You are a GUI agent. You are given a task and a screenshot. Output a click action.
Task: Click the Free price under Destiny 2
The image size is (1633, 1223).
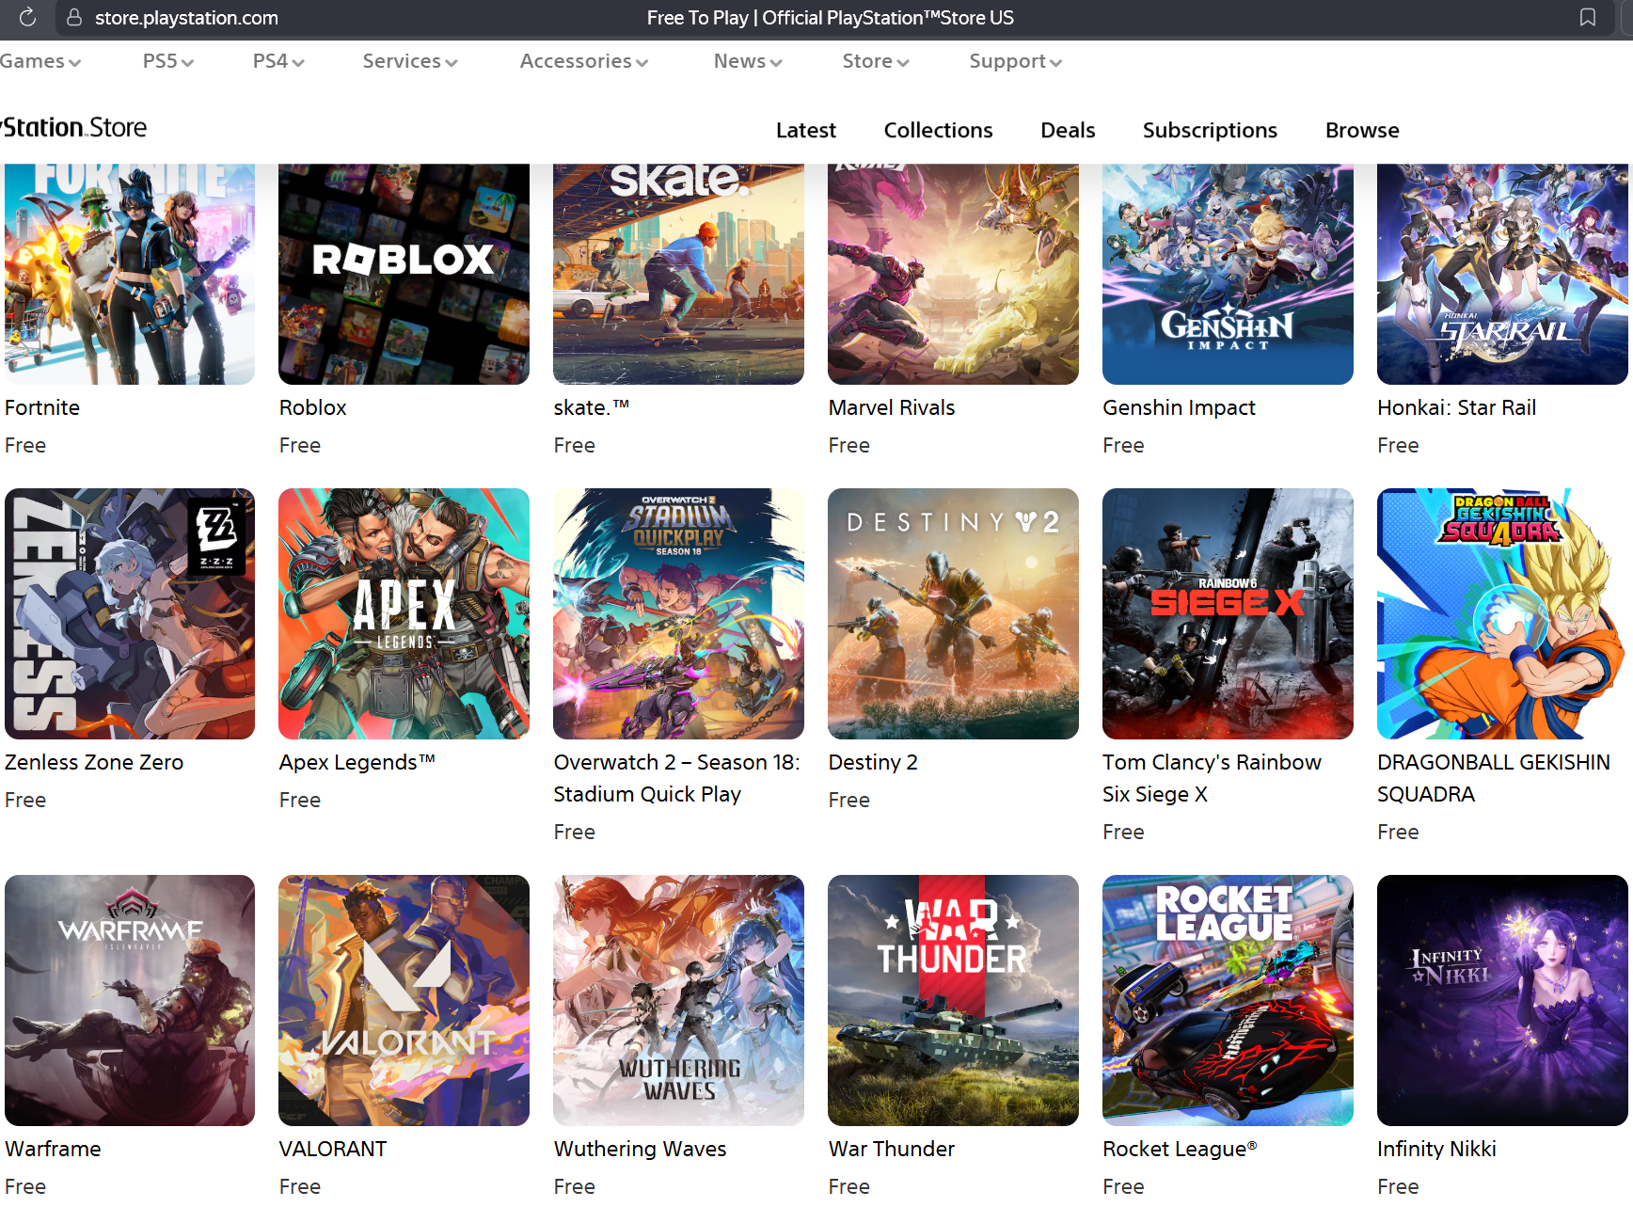coord(849,800)
